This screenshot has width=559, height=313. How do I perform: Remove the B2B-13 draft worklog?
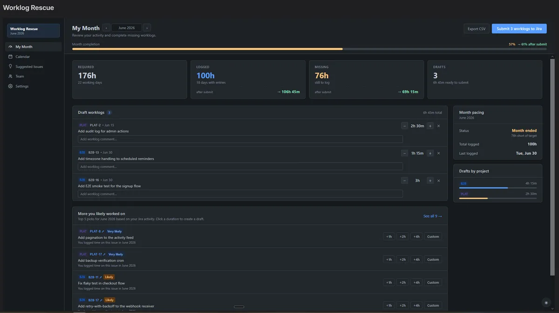tap(438, 153)
